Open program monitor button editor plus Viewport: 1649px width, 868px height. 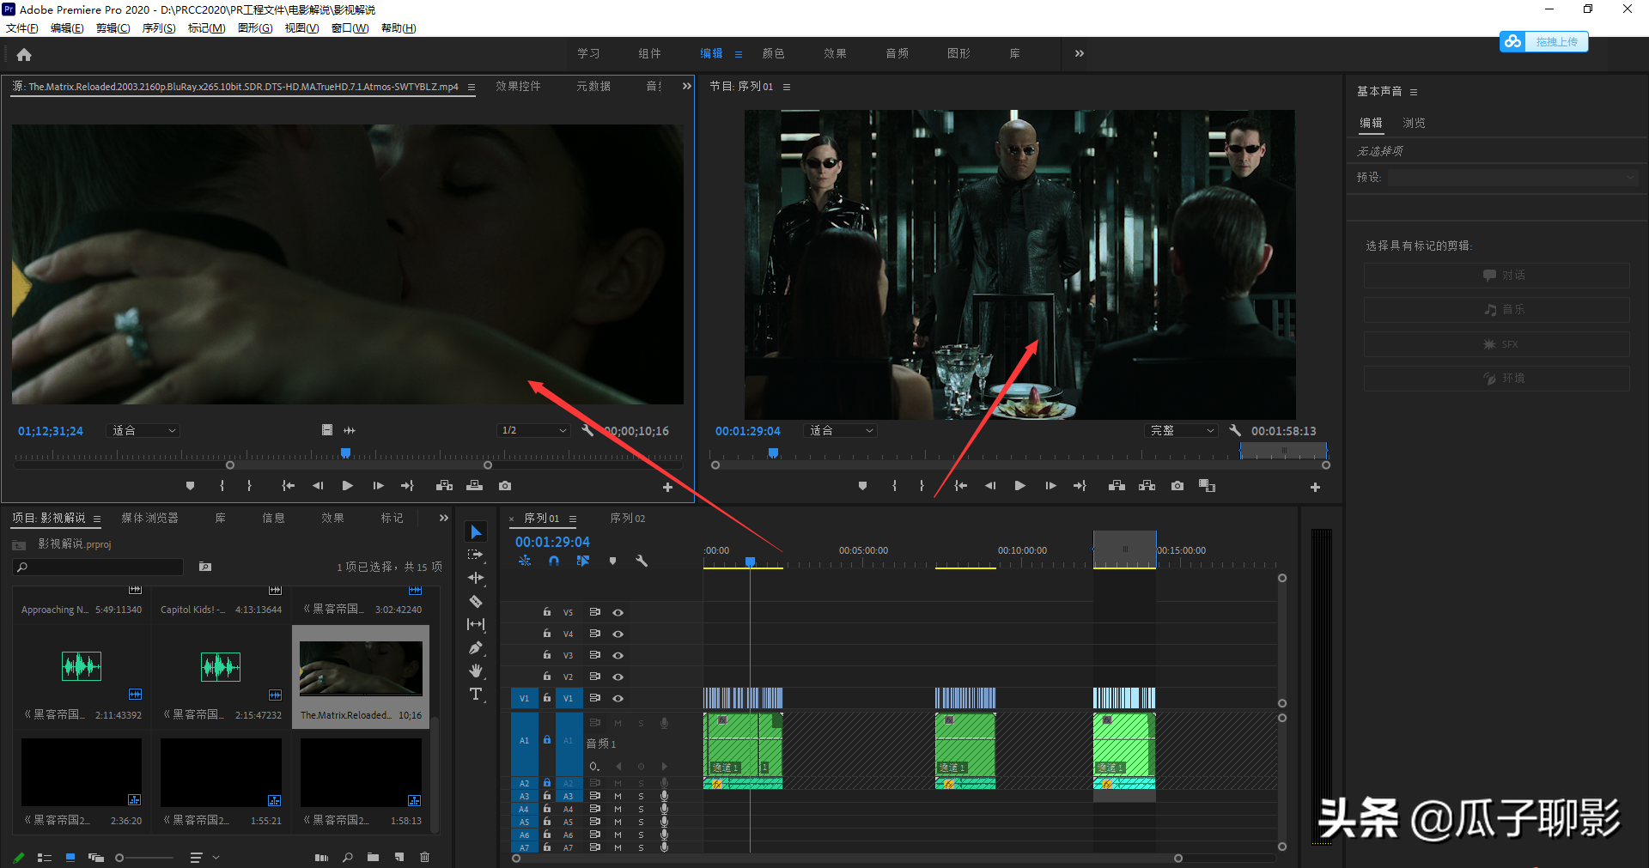pos(1315,487)
